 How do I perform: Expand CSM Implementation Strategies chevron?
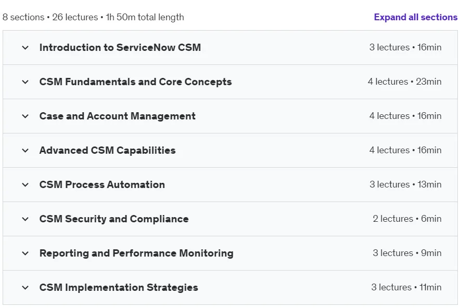coord(25,287)
